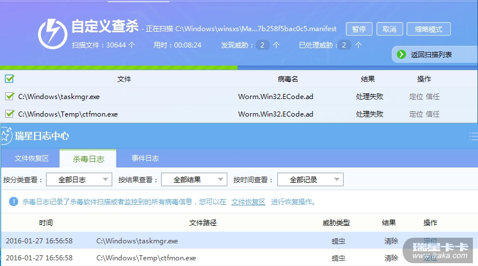Select the taskmgr.exe log path entry
The width and height of the screenshot is (478, 266).
tap(137, 241)
